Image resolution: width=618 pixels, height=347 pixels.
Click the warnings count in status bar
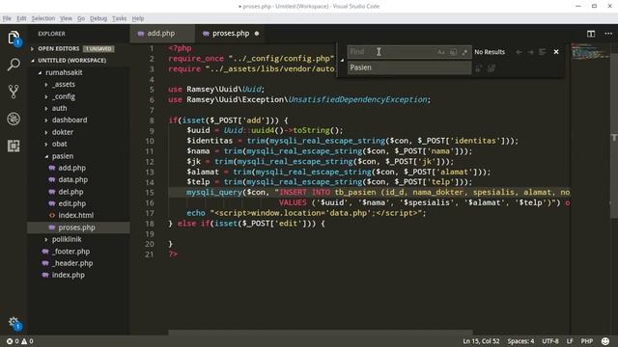(27, 341)
